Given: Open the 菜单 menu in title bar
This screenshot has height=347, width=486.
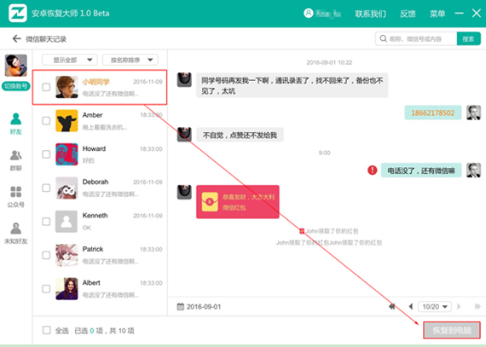Looking at the screenshot, I should click(x=437, y=14).
